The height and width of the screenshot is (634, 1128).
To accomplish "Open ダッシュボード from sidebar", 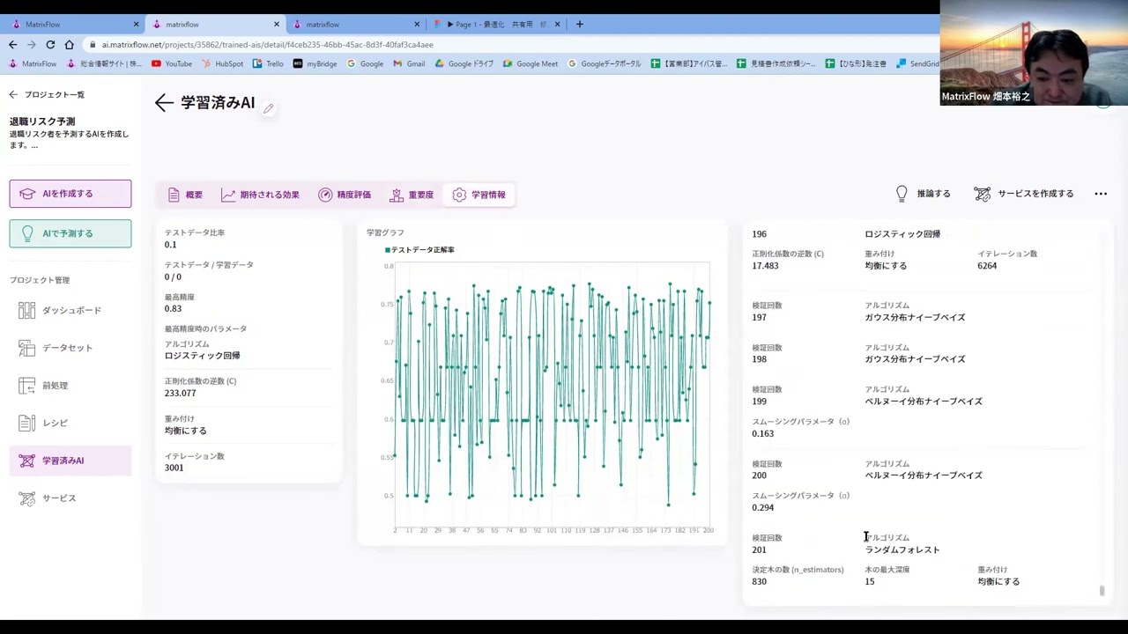I will (70, 311).
